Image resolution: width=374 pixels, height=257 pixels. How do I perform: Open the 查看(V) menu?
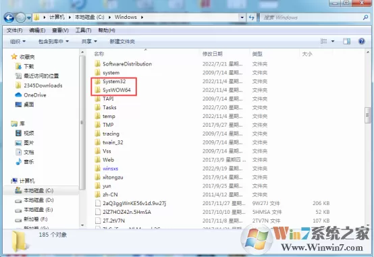60,30
